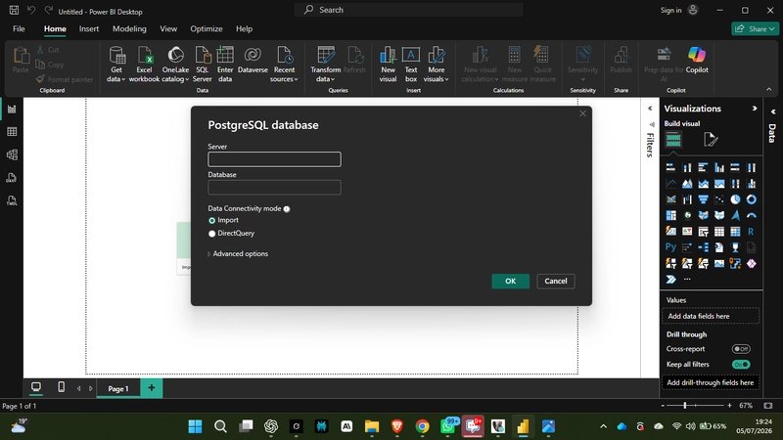Click the SQL Server ribbon icon
Screen dimensions: 783x440
pyautogui.click(x=203, y=64)
